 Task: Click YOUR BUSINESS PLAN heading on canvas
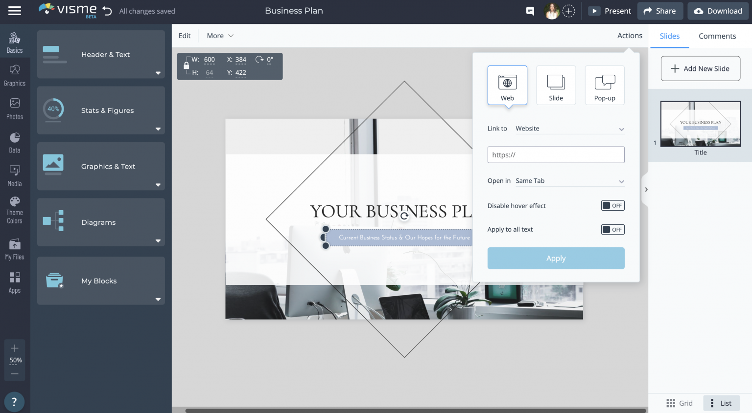coord(391,211)
